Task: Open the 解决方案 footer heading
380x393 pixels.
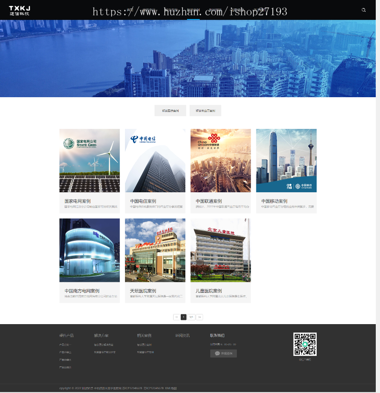Action: [101, 336]
